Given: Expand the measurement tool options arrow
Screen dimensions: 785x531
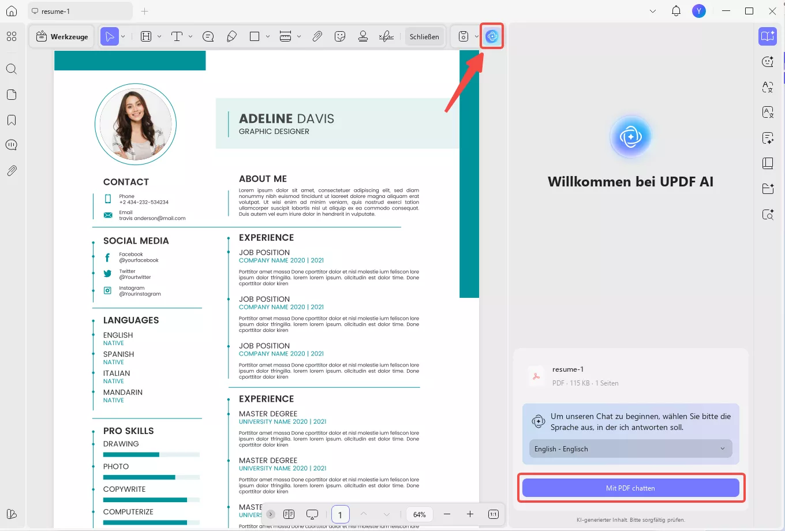Looking at the screenshot, I should point(299,36).
